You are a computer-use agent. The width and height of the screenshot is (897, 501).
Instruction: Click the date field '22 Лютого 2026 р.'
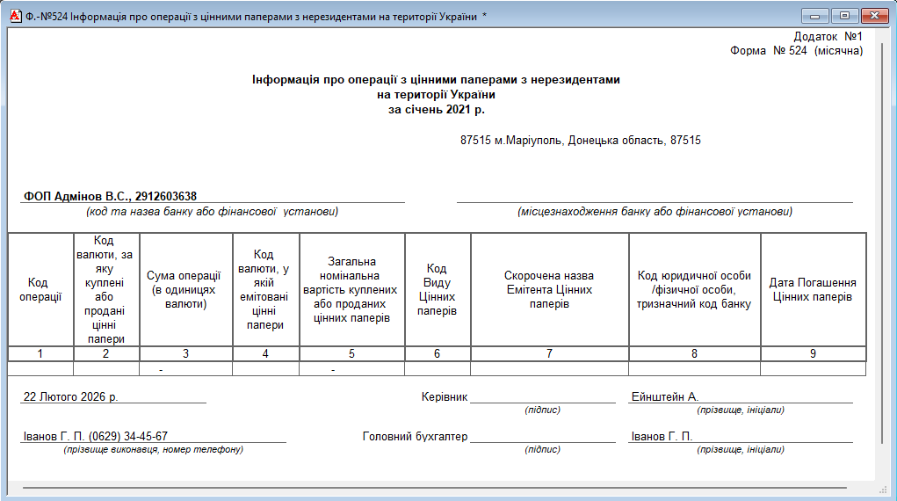click(70, 397)
